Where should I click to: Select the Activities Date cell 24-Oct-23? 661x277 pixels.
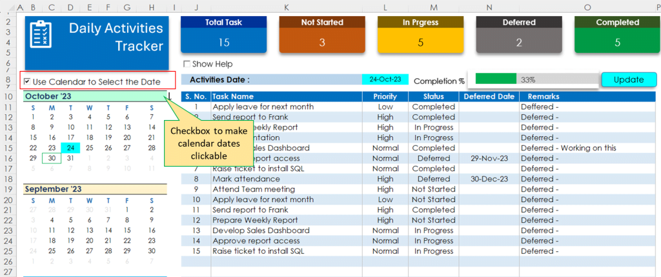(385, 79)
